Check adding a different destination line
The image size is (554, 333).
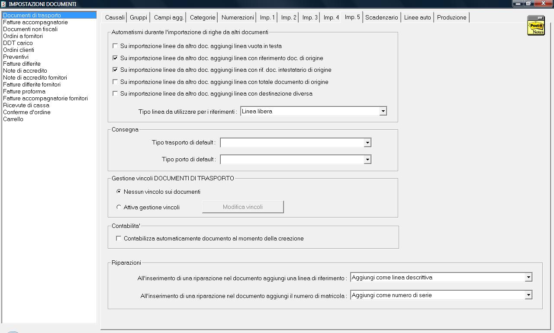click(x=115, y=93)
